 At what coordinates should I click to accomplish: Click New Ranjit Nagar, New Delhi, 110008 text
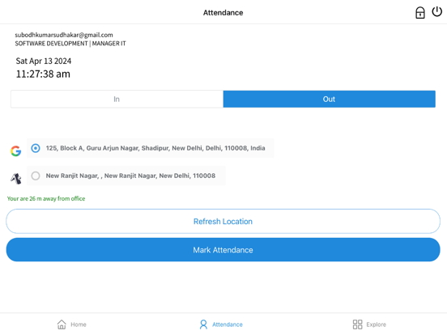(x=130, y=176)
